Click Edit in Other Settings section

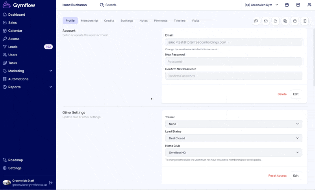[296, 175]
